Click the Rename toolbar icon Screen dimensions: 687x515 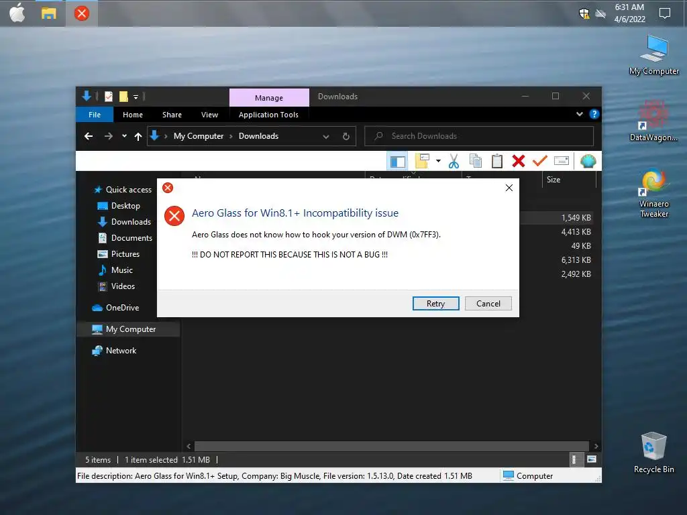(562, 161)
